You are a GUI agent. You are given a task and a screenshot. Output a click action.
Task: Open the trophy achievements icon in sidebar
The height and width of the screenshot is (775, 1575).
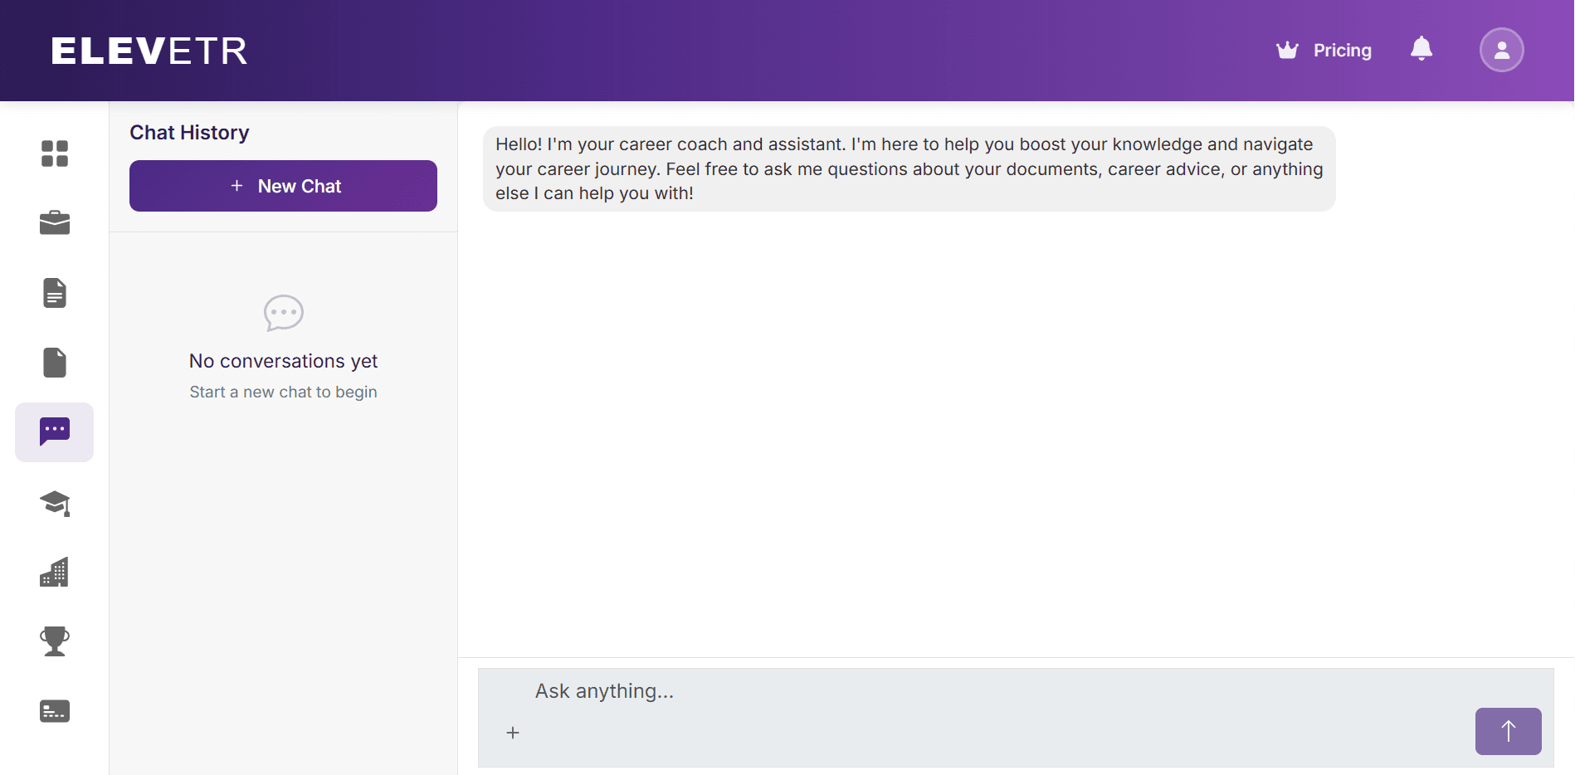[x=55, y=641]
